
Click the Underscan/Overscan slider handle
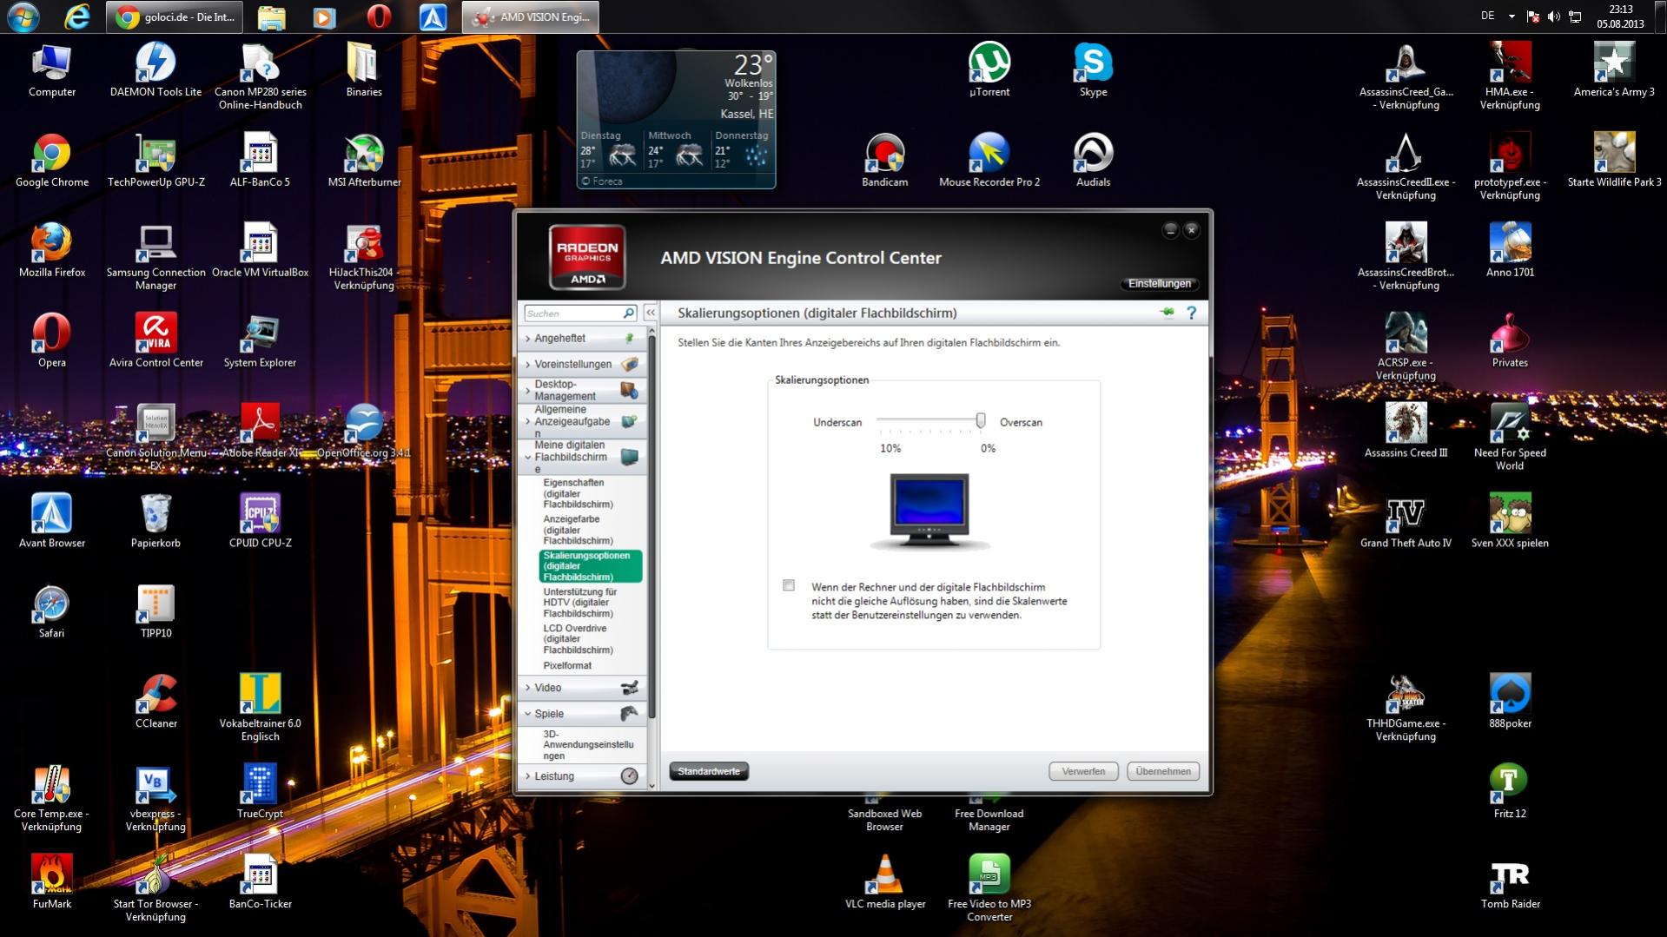[x=981, y=421]
